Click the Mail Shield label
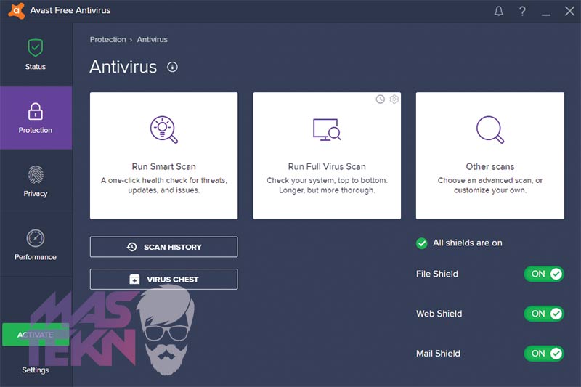Image resolution: width=581 pixels, height=387 pixels. pyautogui.click(x=439, y=354)
